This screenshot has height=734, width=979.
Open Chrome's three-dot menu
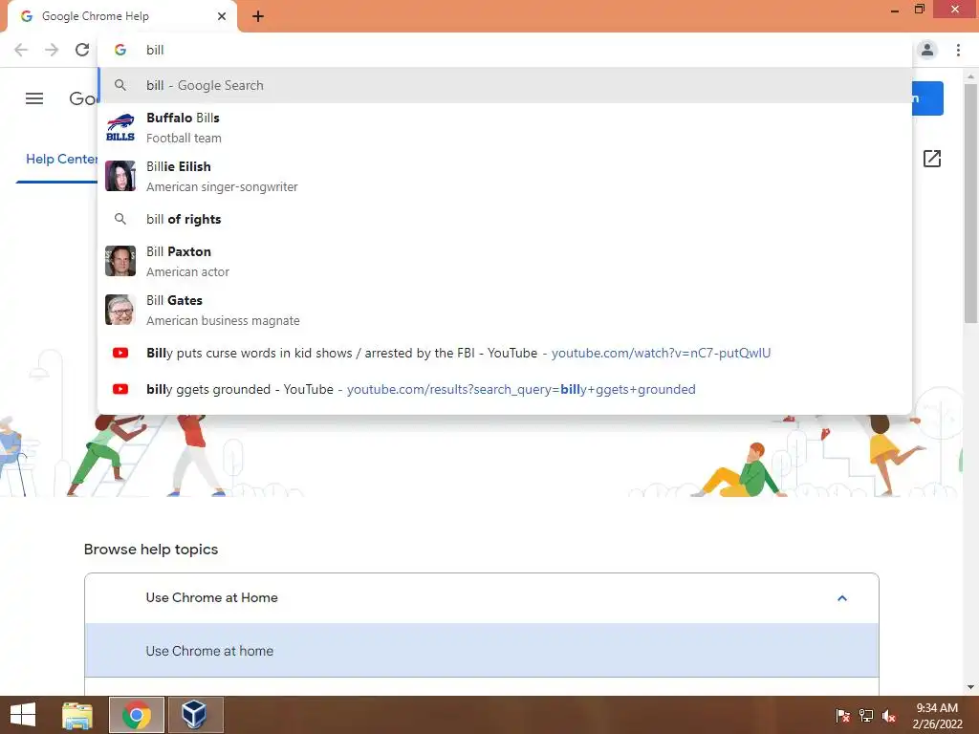(x=958, y=50)
